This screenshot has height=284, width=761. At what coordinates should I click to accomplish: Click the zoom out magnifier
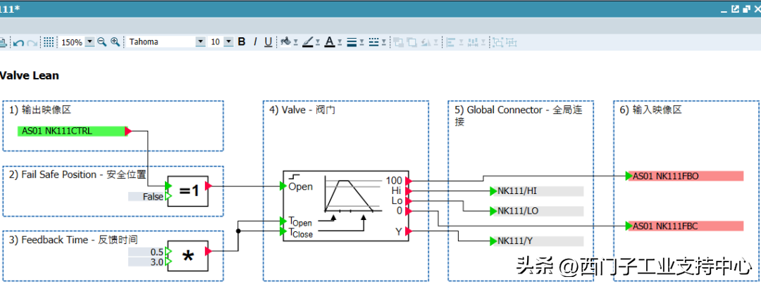pyautogui.click(x=101, y=42)
